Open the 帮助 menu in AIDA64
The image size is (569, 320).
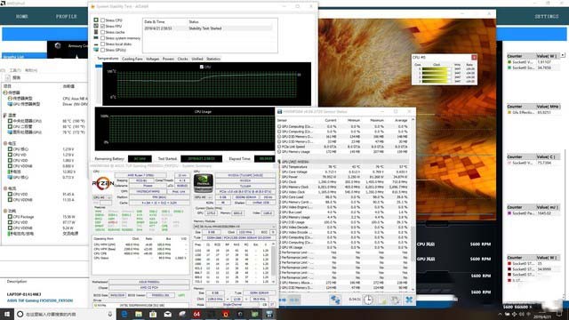pos(31,70)
